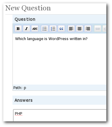Click the text 'Which language is WordPress written in?'
Viewport: 112px width, 127px height.
pos(51,39)
